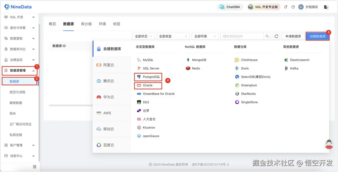
Task: Select the AWS category
Action: (112, 113)
